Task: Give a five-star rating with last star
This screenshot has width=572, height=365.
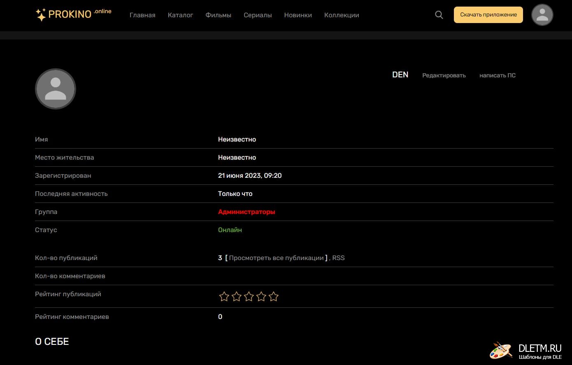Action: 274,297
